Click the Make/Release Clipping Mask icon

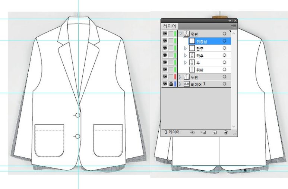coord(192,132)
